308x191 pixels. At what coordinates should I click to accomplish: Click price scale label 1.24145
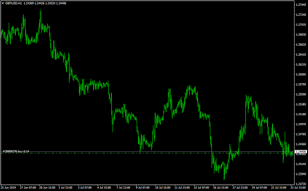click(301, 164)
